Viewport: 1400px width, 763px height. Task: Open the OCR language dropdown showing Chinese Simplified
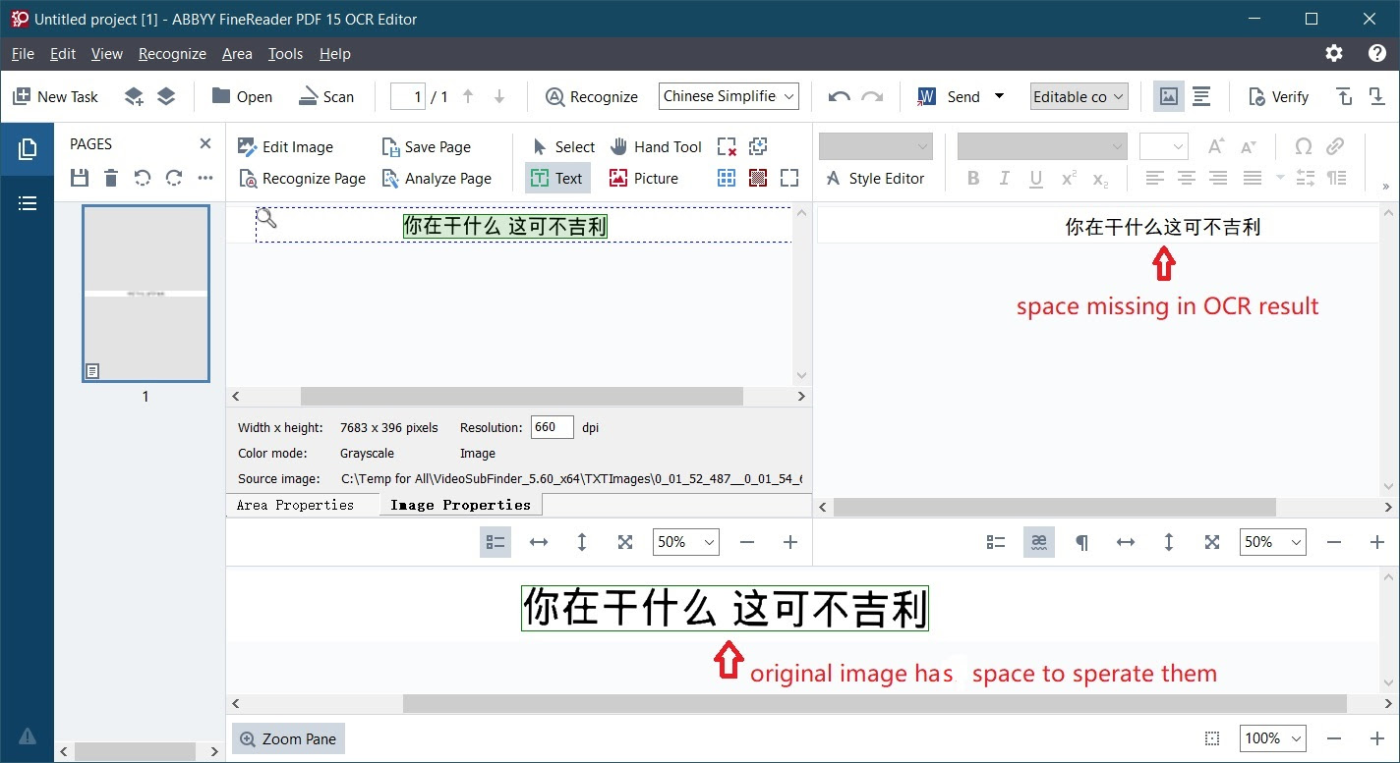[x=728, y=96]
